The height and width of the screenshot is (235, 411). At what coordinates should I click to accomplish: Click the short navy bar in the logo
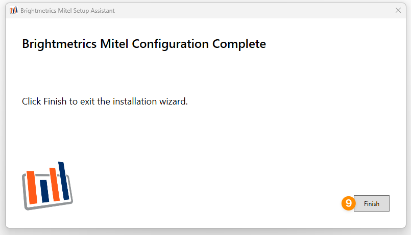coord(44,191)
